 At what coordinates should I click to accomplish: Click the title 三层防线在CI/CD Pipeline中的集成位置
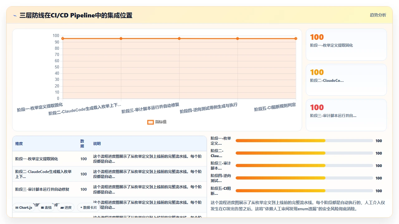[76, 15]
